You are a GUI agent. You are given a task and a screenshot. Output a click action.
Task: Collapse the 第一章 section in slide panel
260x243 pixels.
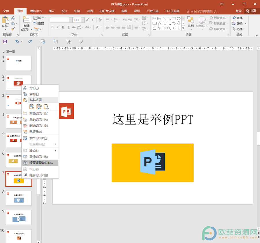click(4, 52)
